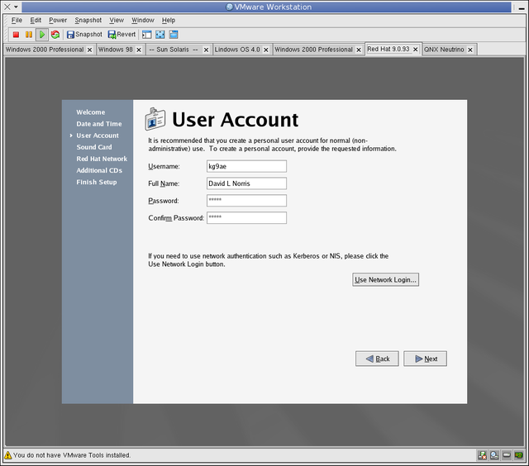Screen dimensions: 529x466
Task: Select Finish Setup in sidebar
Action: (x=97, y=182)
